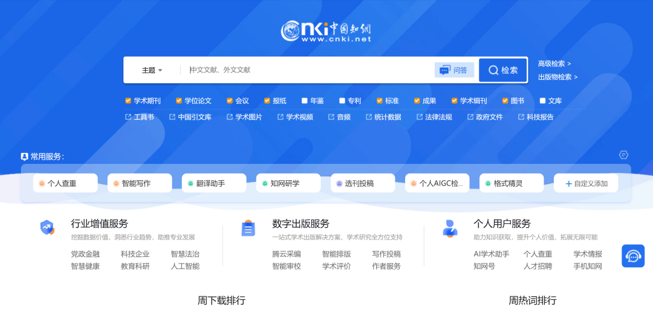
Task: Open 高级检索 advanced search link
Action: pos(554,63)
